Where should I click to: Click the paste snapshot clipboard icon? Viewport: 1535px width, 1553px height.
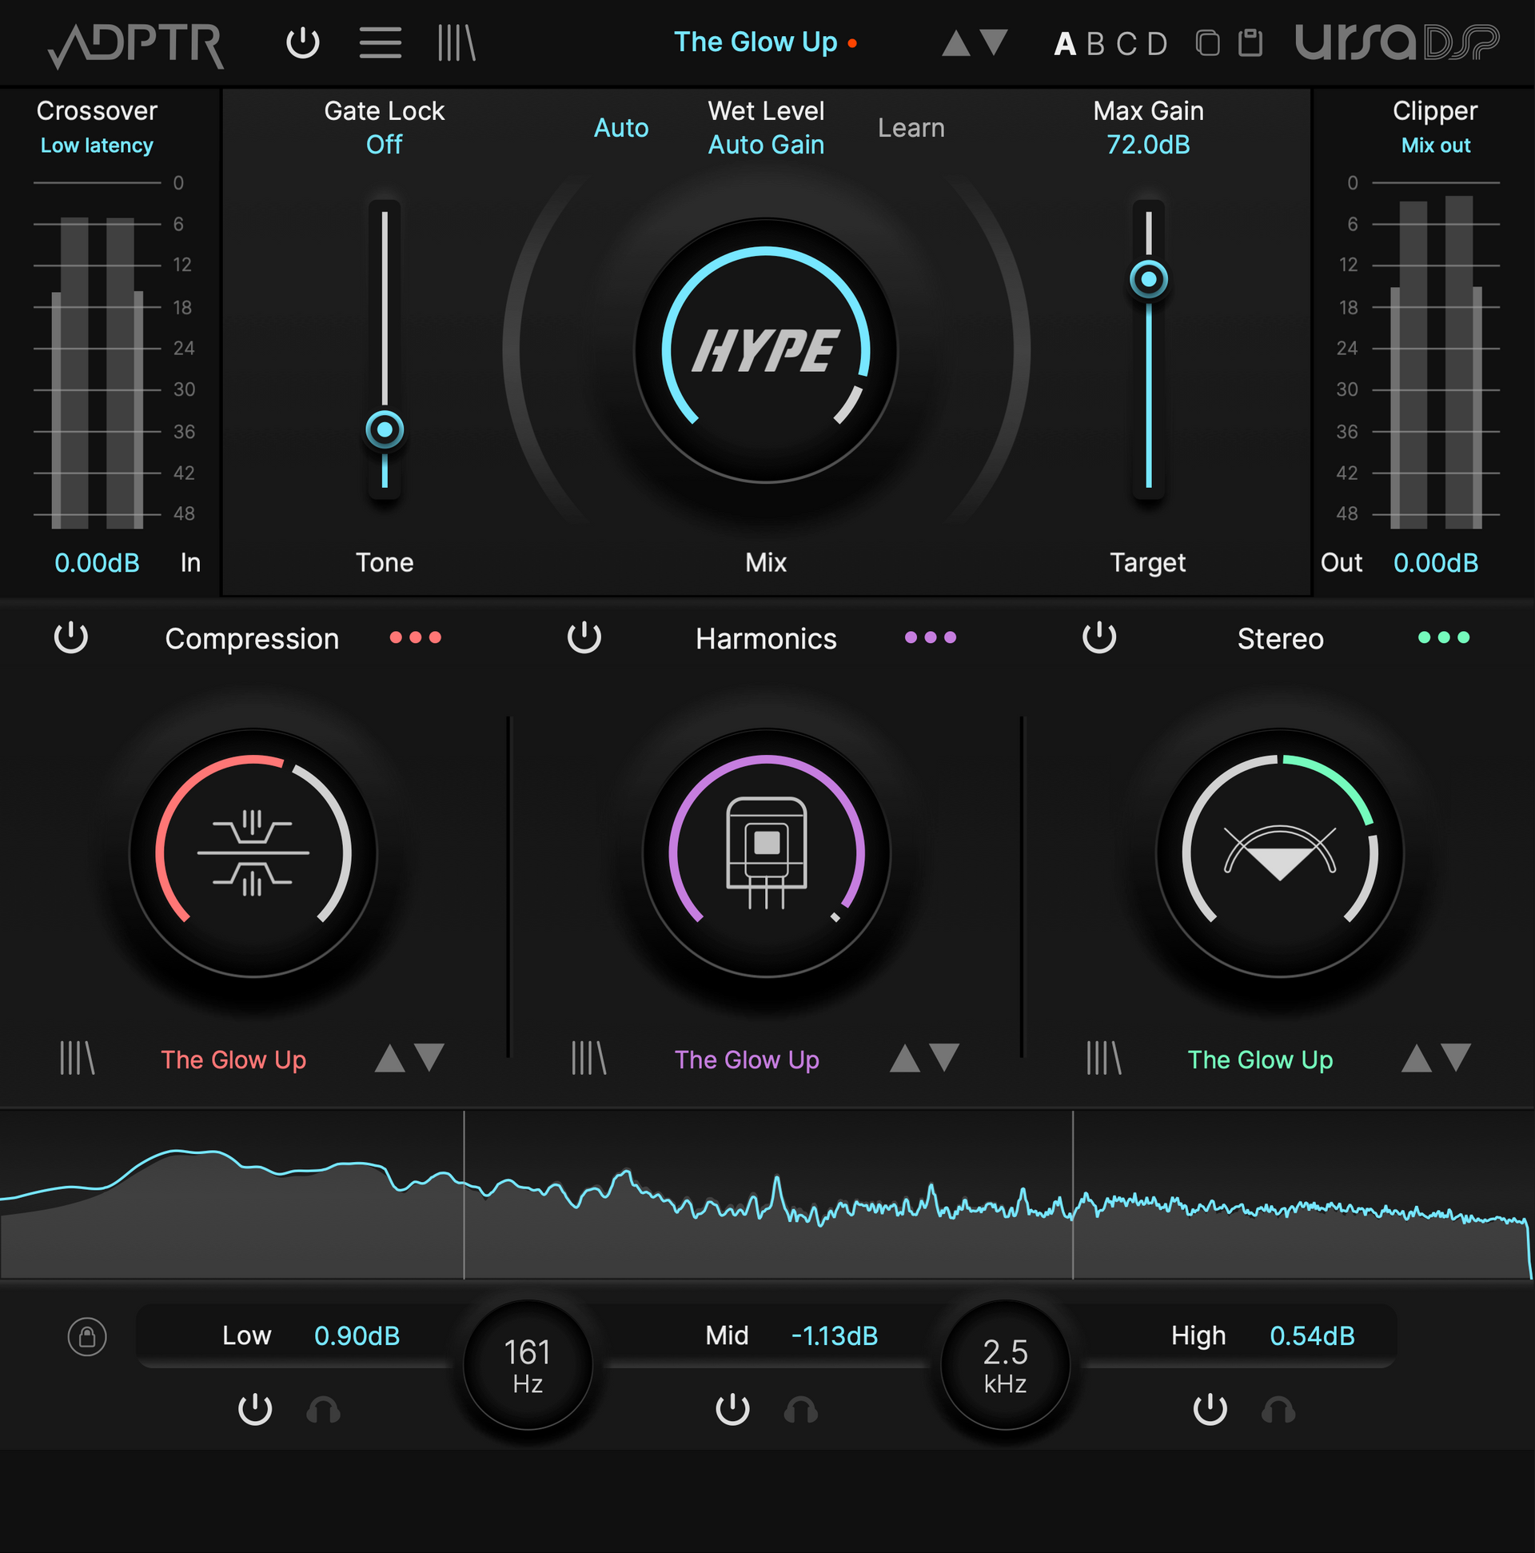[x=1250, y=44]
